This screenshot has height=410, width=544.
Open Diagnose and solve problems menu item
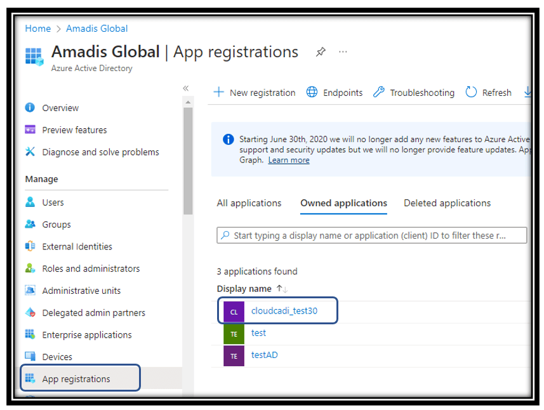click(101, 152)
